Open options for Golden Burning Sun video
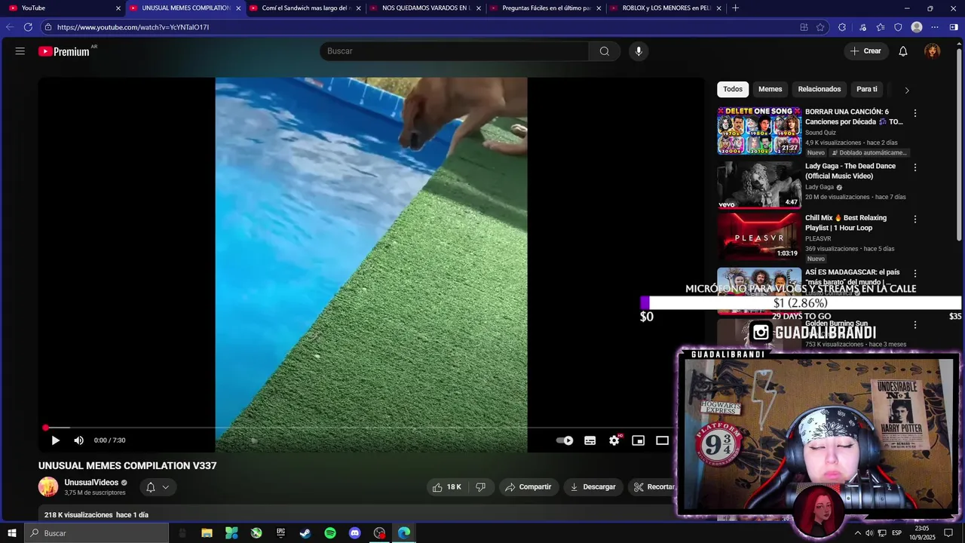The image size is (965, 543). point(915,325)
